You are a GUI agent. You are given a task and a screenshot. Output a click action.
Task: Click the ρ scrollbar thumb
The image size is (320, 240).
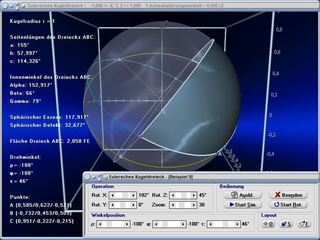tap(109, 224)
